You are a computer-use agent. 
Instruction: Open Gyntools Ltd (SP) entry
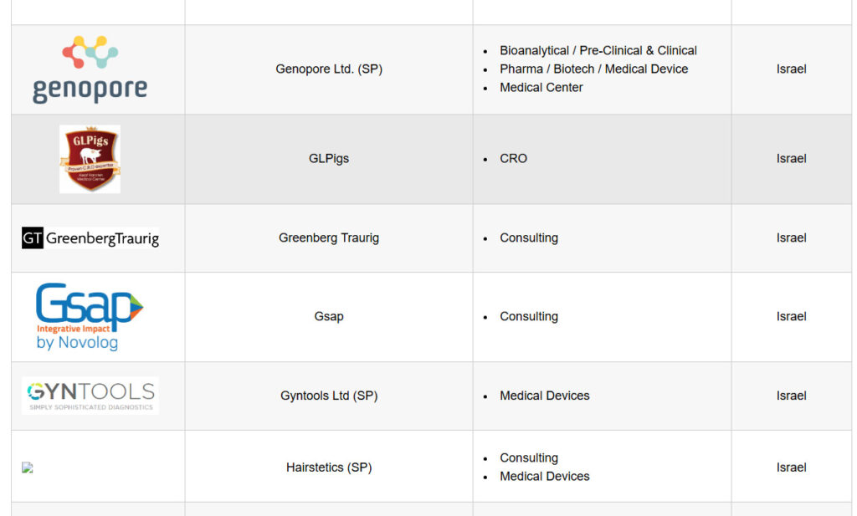[329, 396]
